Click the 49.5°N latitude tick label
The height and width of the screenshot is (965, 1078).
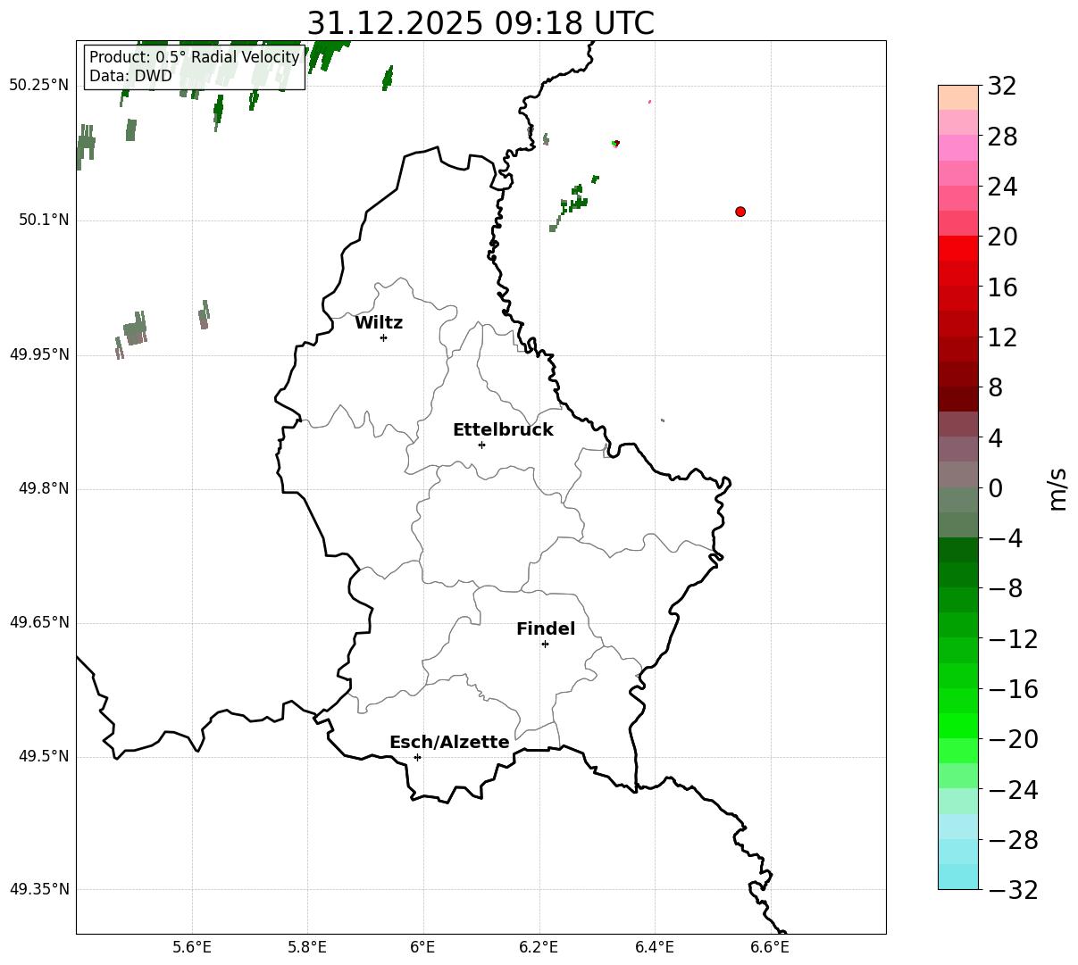[44, 757]
